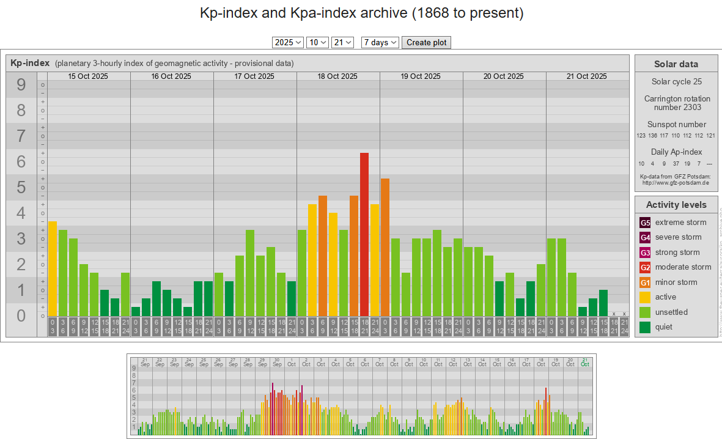Image resolution: width=722 pixels, height=439 pixels.
Task: Click the gfz-potsdam.de link
Action: [x=676, y=183]
